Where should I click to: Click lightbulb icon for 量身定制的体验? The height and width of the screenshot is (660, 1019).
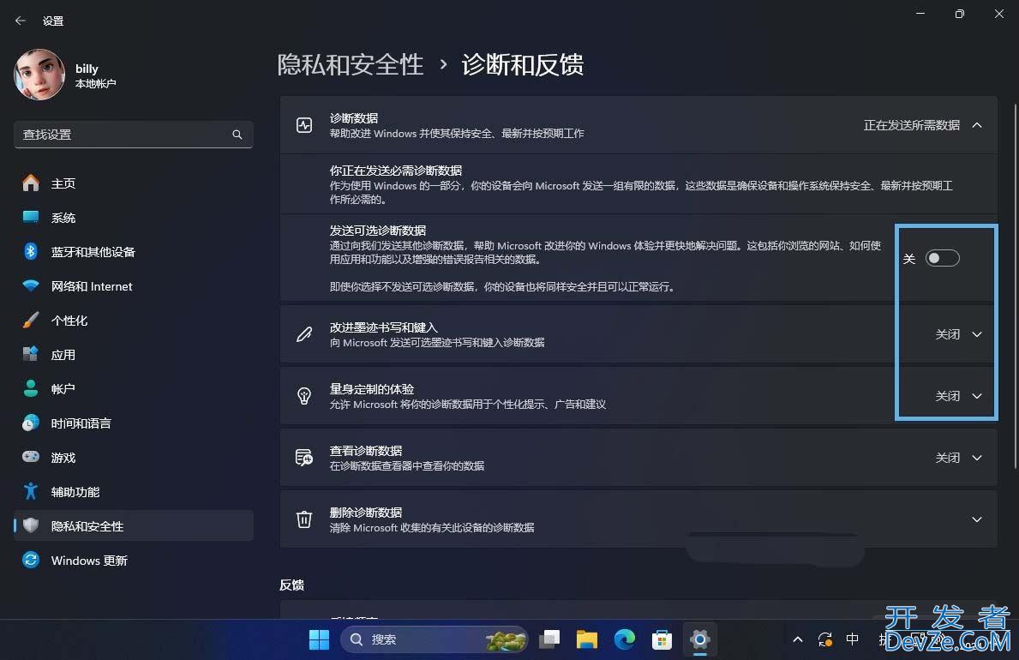(x=304, y=396)
